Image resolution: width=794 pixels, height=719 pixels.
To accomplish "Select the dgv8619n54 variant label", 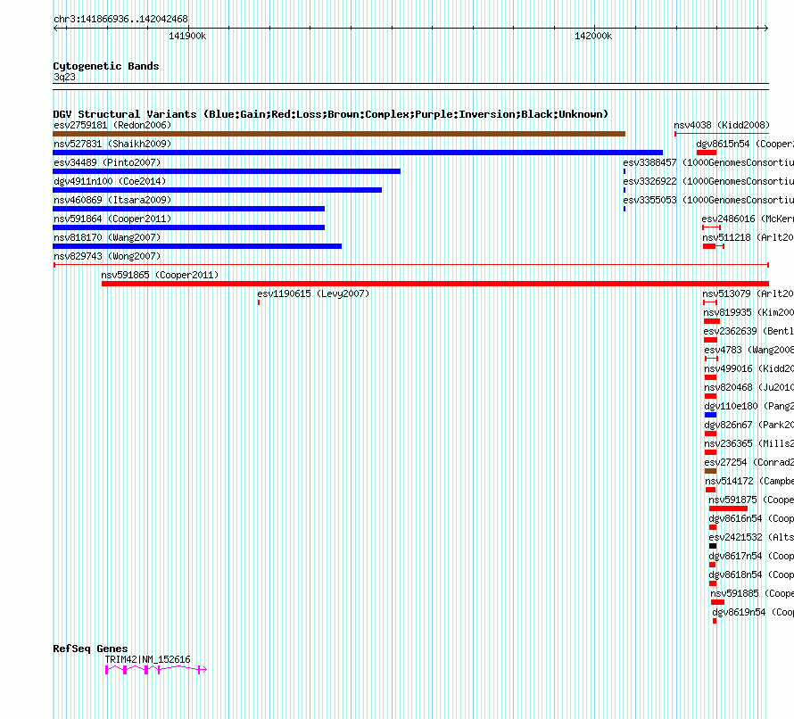I will point(753,612).
